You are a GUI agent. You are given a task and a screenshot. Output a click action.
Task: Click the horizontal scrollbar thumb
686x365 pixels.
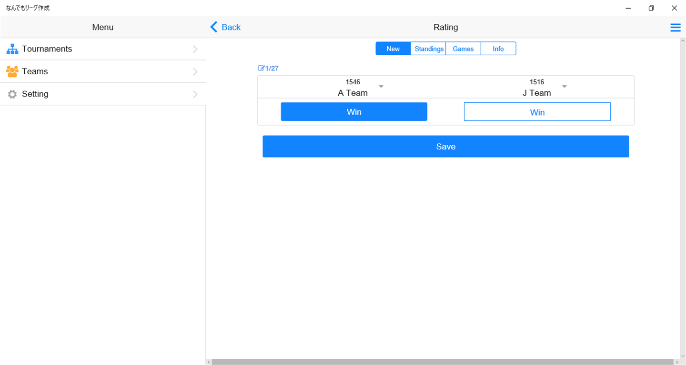(x=443, y=362)
